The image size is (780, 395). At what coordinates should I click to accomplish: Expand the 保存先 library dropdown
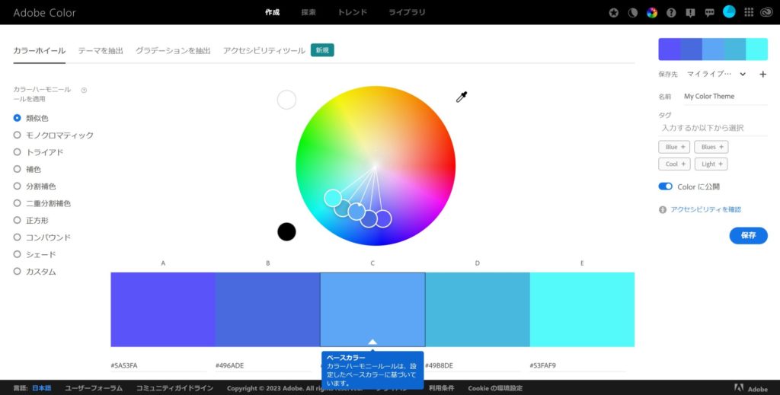click(743, 75)
